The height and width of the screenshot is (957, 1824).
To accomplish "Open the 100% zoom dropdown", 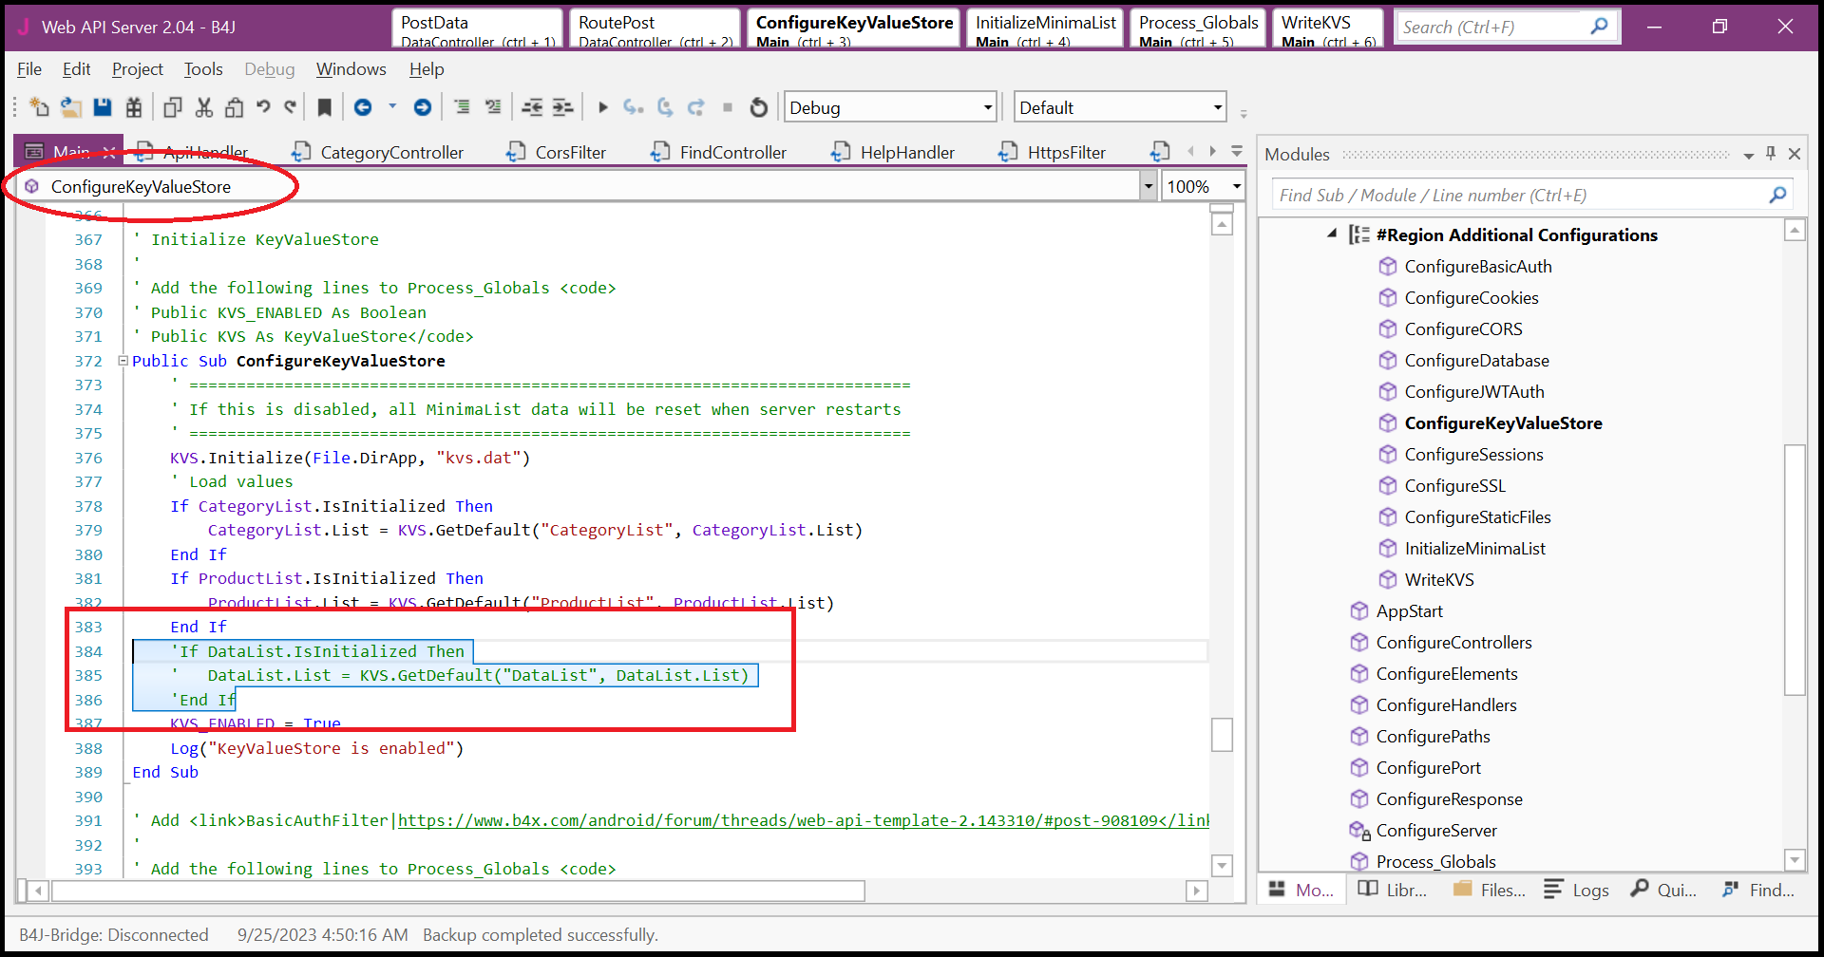I will point(1236,187).
